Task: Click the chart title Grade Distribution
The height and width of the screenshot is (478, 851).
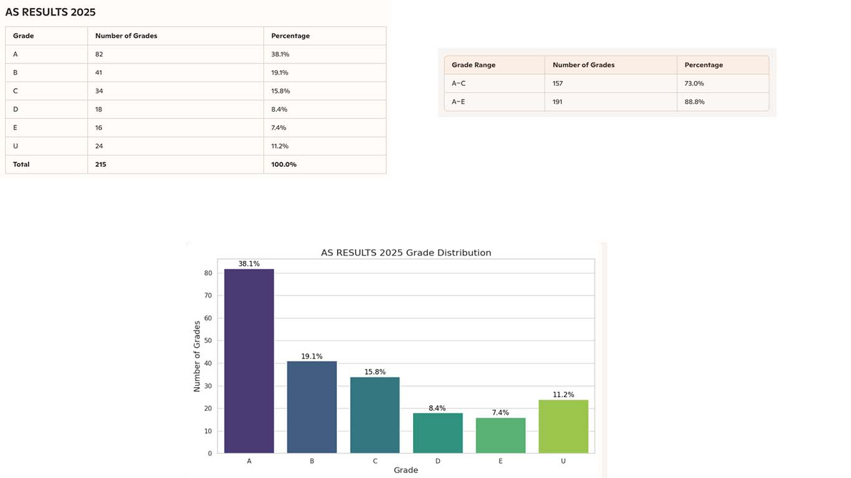Action: click(406, 253)
